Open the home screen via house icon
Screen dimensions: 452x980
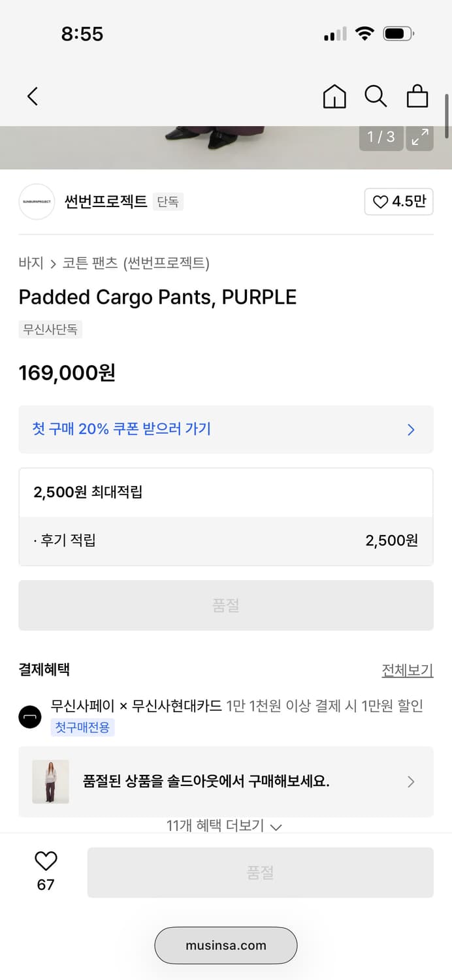pos(334,96)
